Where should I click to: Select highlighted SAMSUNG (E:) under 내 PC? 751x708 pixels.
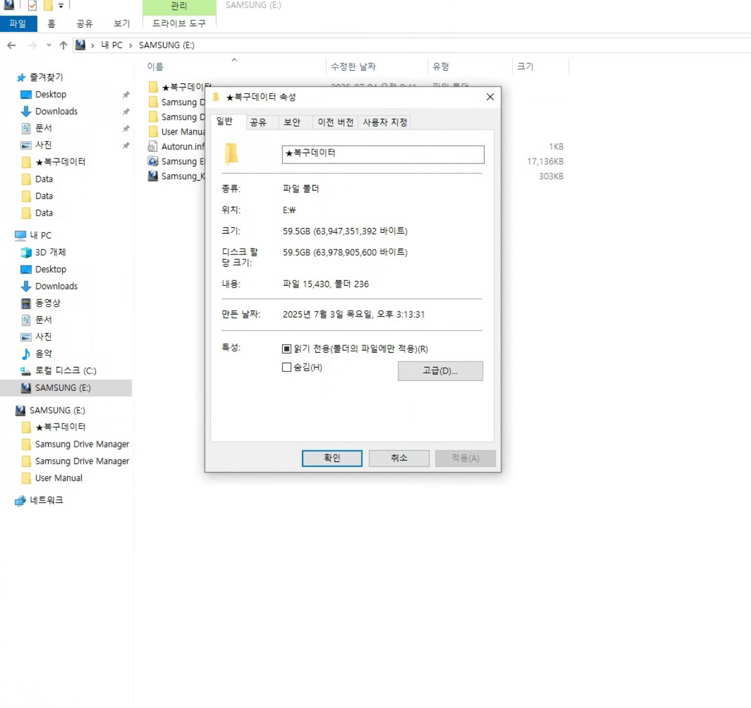coord(66,388)
